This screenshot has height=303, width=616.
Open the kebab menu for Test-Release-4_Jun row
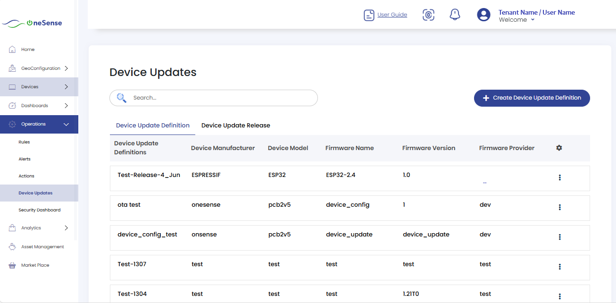tap(560, 177)
